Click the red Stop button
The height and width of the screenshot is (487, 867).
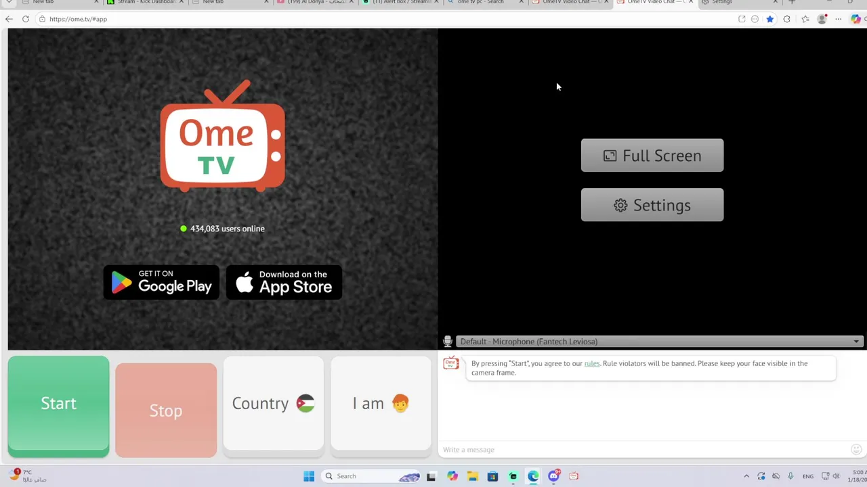[166, 410]
